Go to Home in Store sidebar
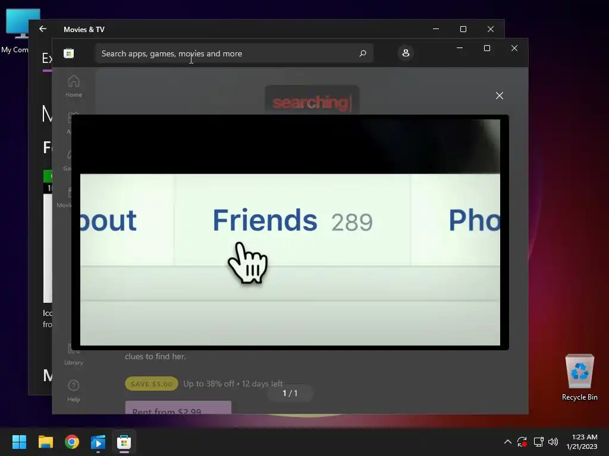Viewport: 609px width, 456px height. pyautogui.click(x=73, y=86)
